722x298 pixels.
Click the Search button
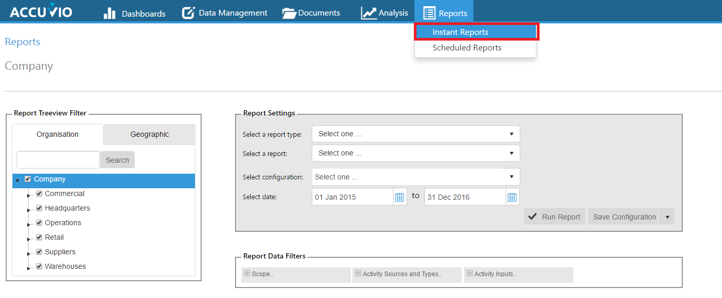tap(117, 160)
